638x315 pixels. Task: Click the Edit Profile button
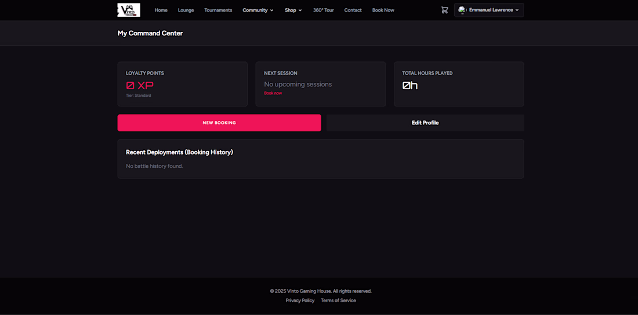(x=425, y=123)
